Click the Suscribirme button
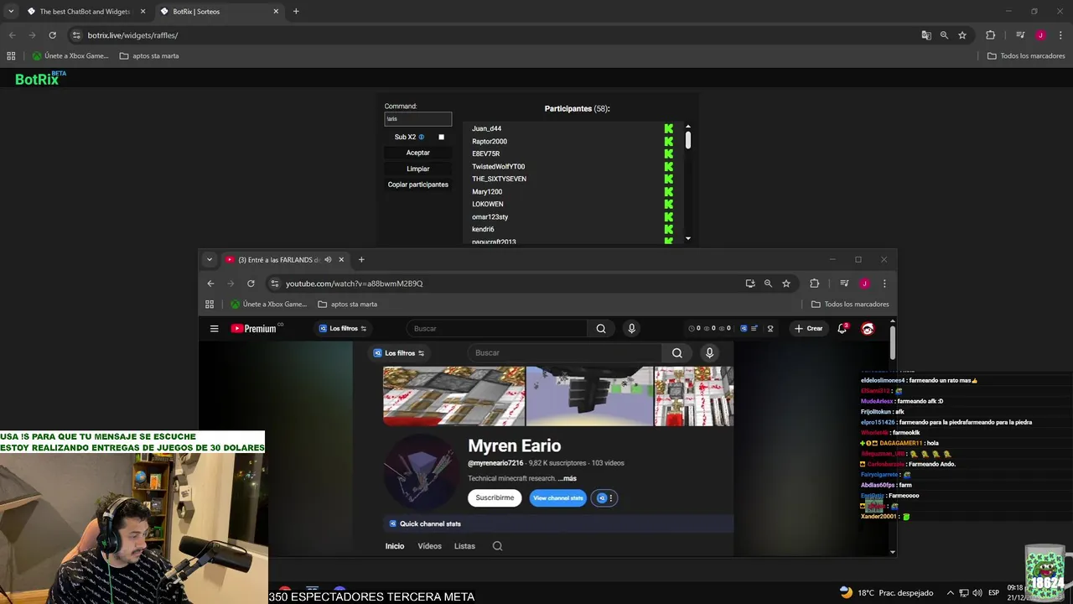 click(x=495, y=498)
